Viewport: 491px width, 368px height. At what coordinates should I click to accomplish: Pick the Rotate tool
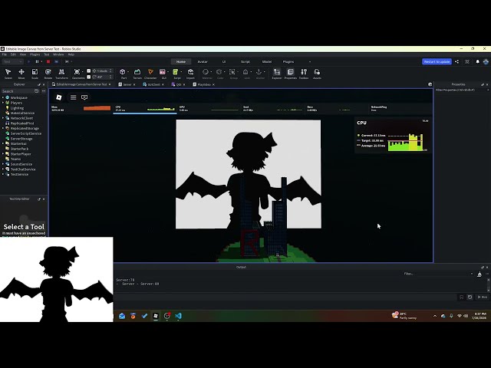(48, 74)
